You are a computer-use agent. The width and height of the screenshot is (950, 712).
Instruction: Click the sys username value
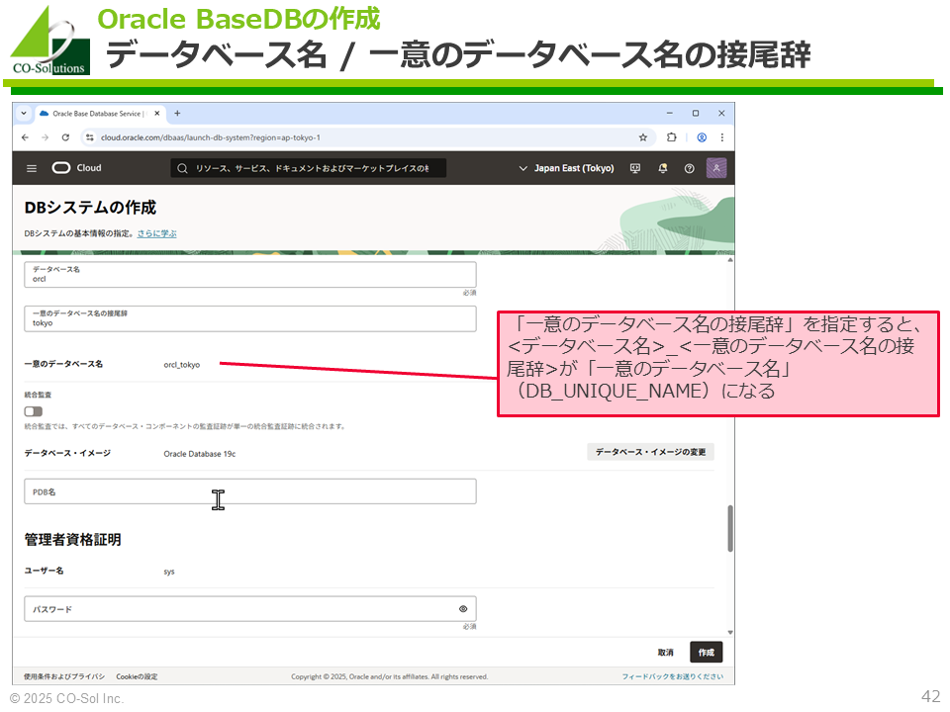[169, 572]
